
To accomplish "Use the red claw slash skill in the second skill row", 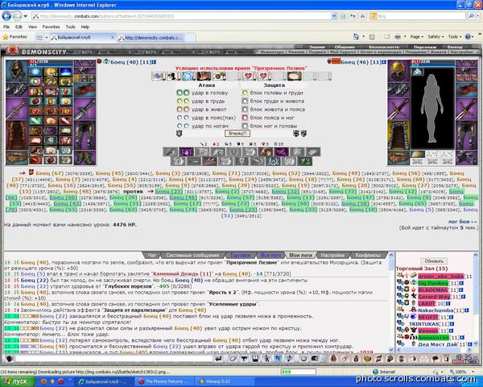I will pyautogui.click(x=210, y=160).
